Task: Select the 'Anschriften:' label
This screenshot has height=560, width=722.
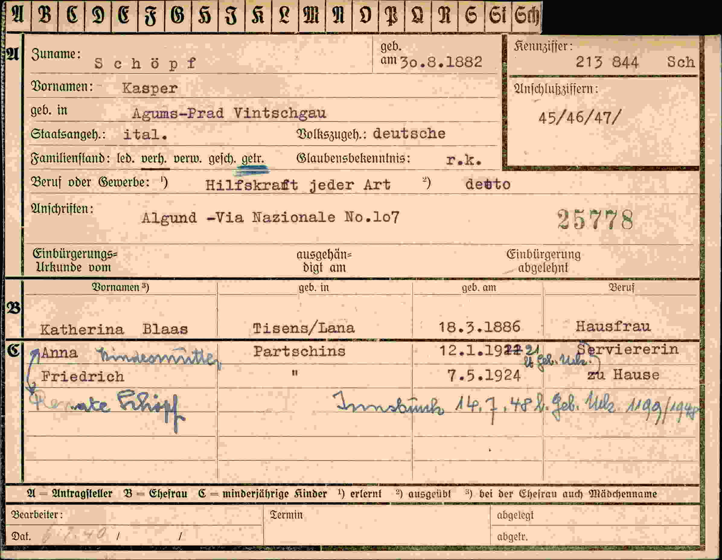Action: click(x=62, y=209)
